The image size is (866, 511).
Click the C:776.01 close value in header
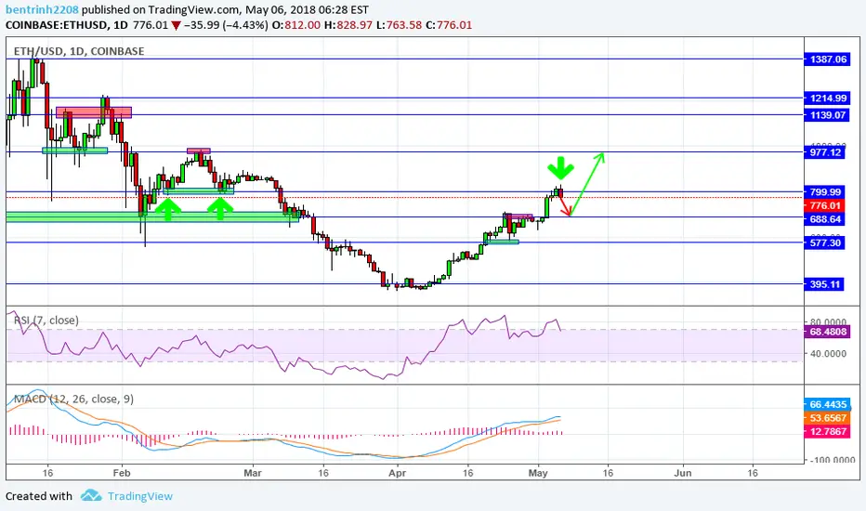click(449, 25)
